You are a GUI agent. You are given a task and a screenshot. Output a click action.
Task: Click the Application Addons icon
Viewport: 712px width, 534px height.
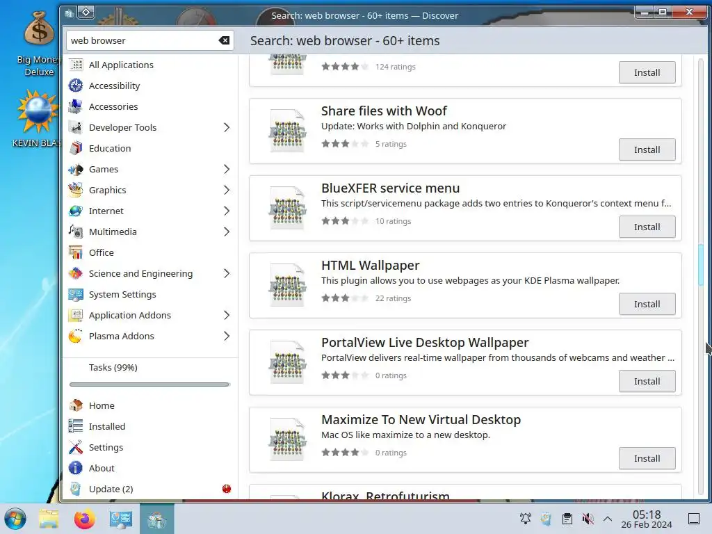coord(76,316)
